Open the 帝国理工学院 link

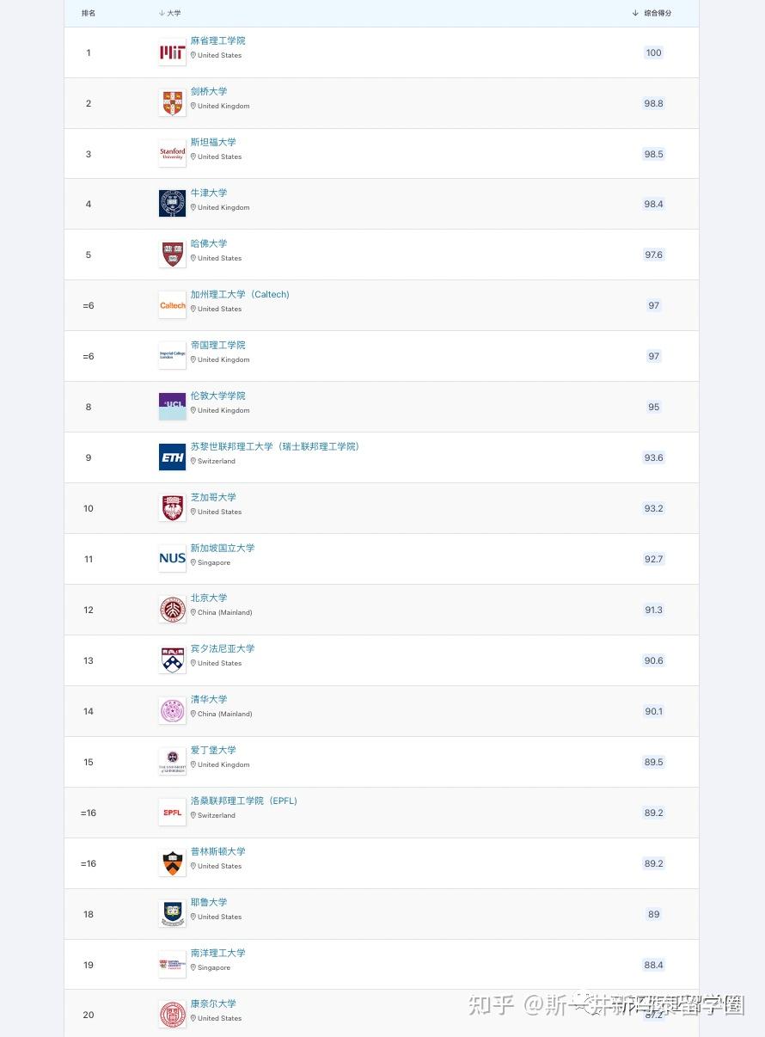(x=217, y=345)
